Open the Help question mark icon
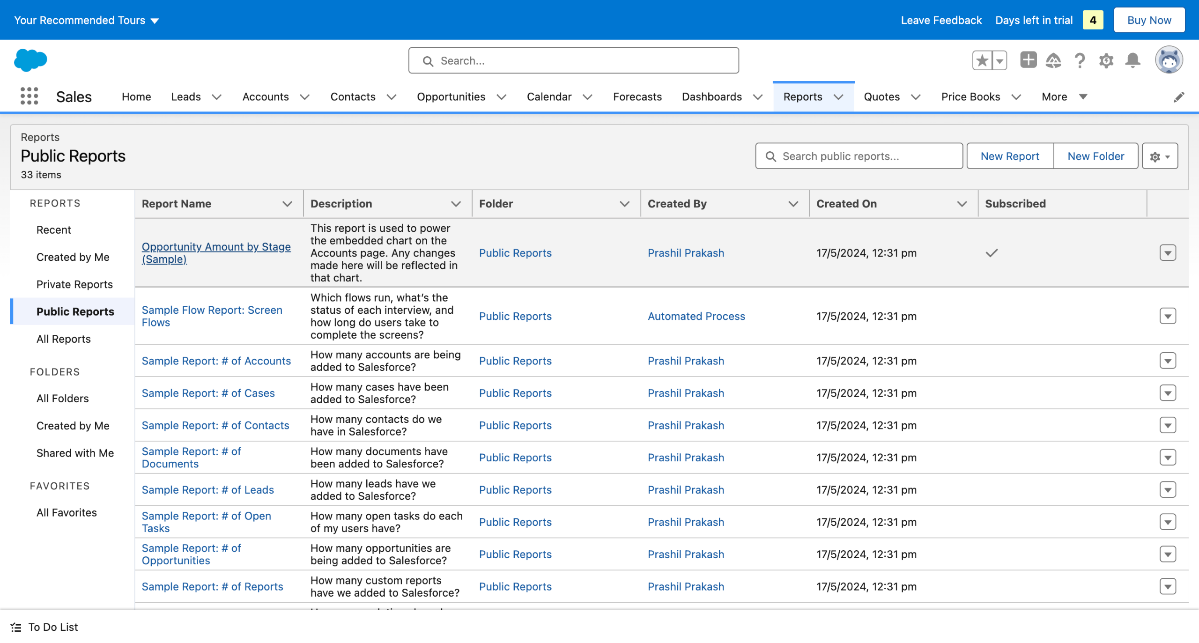Viewport: 1199px width, 643px height. pyautogui.click(x=1080, y=60)
